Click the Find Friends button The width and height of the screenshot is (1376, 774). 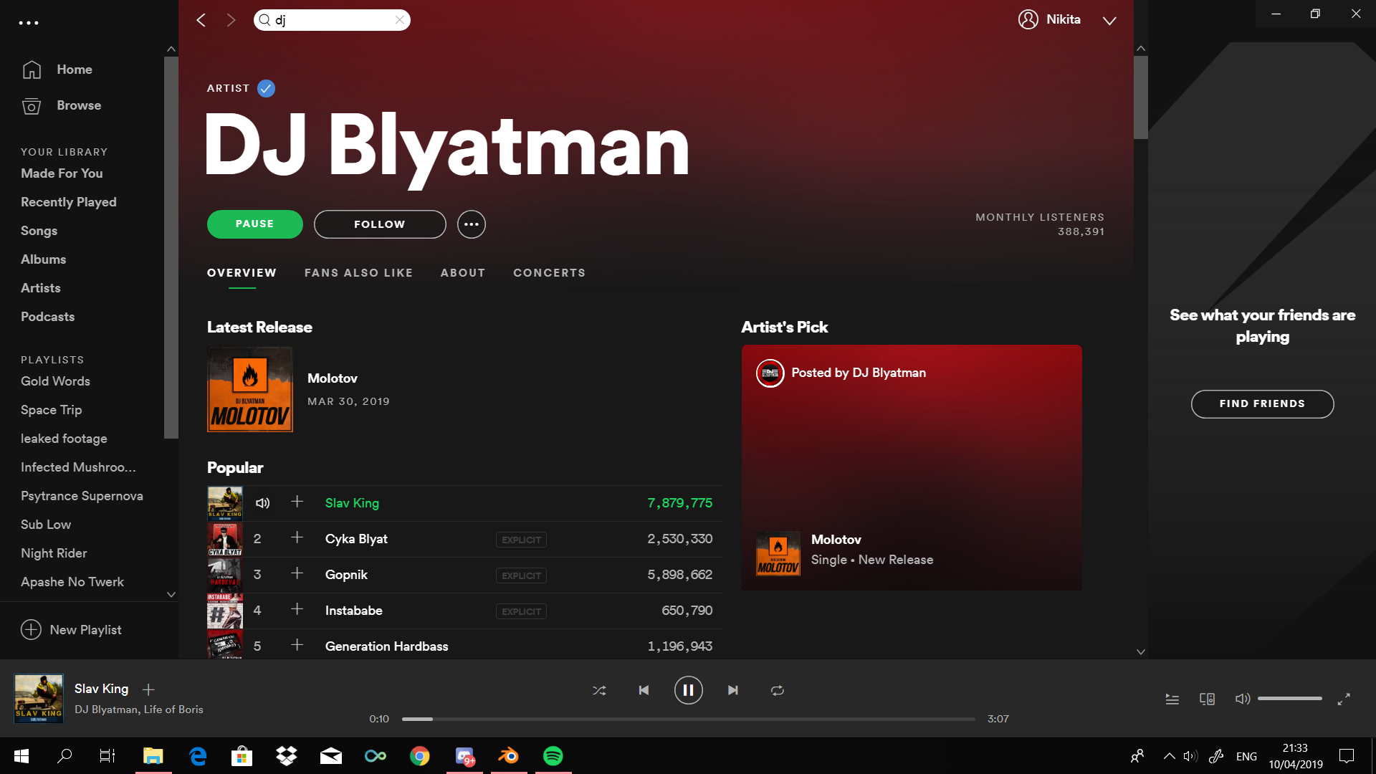(1262, 403)
